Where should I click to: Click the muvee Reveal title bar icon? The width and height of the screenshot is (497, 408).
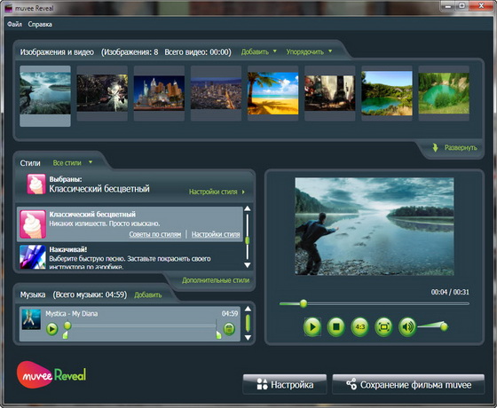pyautogui.click(x=9, y=8)
